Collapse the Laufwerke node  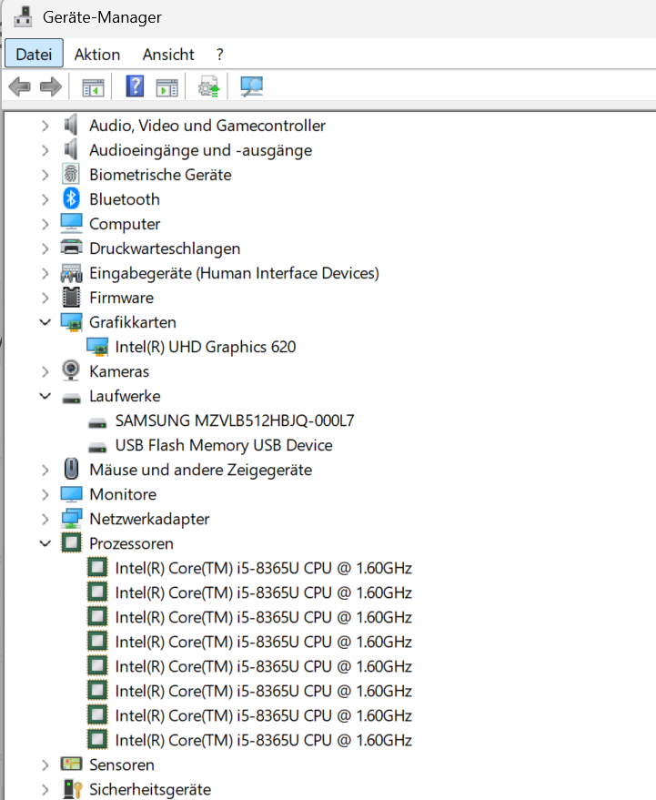tap(45, 396)
